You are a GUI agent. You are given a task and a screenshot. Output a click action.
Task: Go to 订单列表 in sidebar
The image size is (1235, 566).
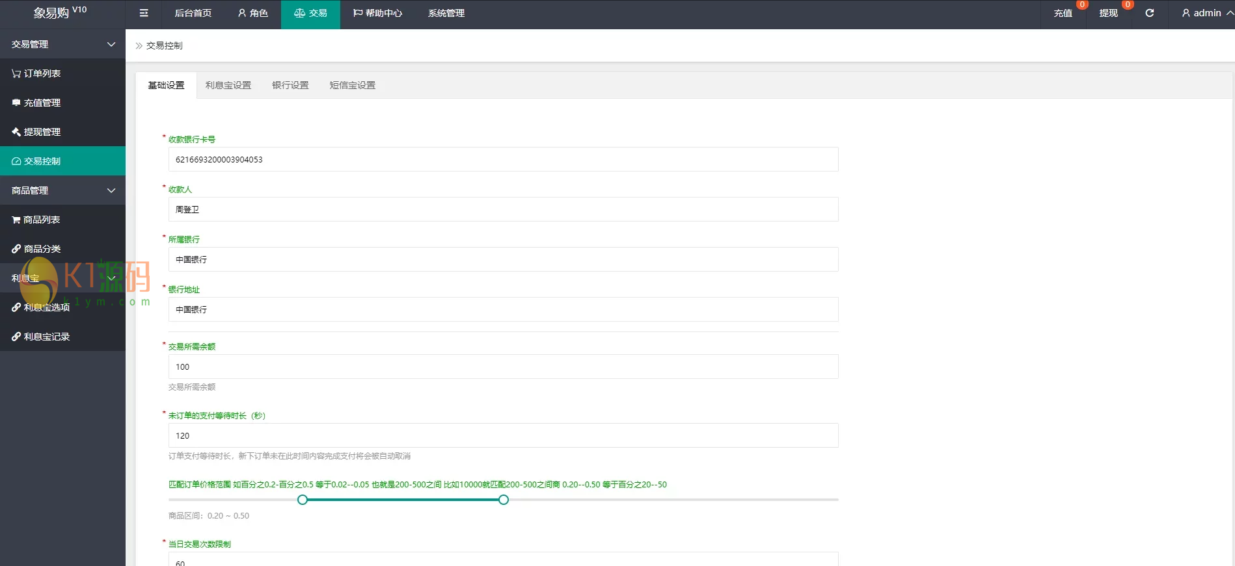[x=62, y=73]
